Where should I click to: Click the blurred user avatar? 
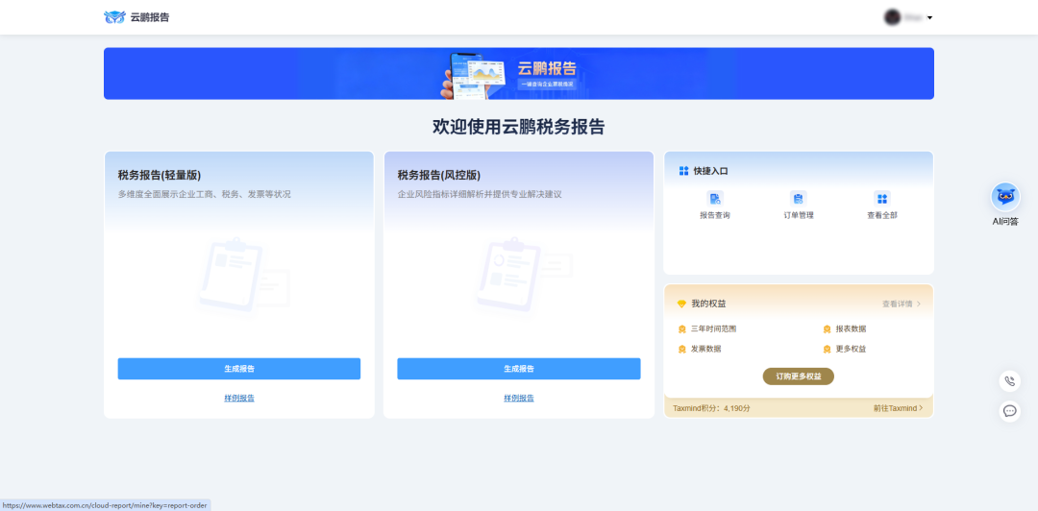[892, 17]
